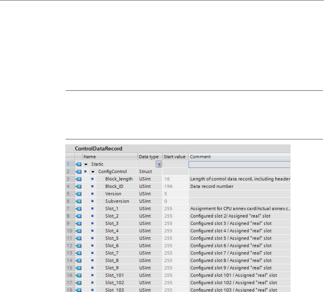Click the tag icon in Slot_6 row

pyautogui.click(x=78, y=246)
